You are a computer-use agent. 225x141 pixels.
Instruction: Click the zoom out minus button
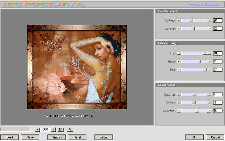54,129
